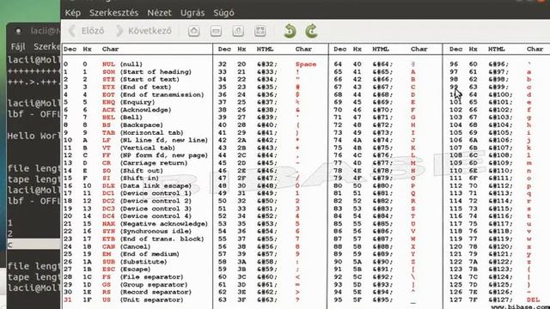Click the (Acknowledge) entry

(x=145, y=110)
